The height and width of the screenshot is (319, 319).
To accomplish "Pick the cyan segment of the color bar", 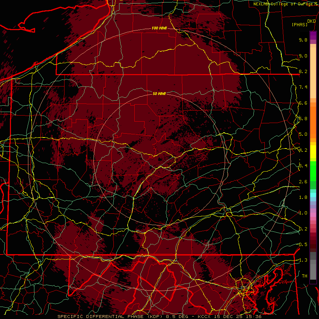I will point(313,195).
